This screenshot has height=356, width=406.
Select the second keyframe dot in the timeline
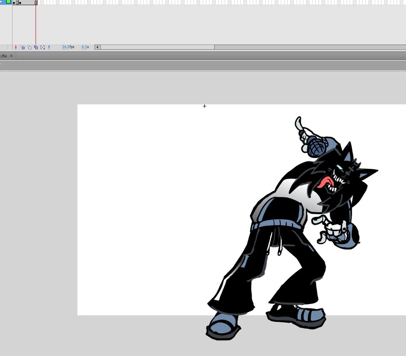click(20, 3)
